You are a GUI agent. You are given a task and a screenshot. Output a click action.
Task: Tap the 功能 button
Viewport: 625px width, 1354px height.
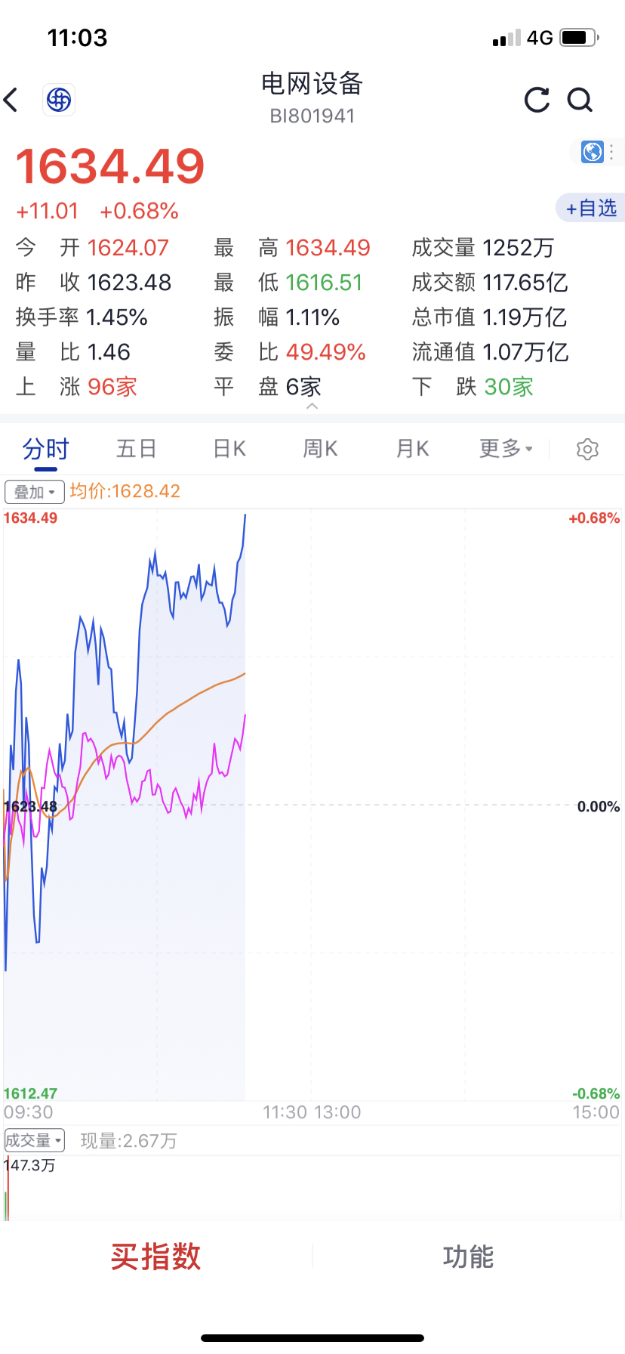[468, 1257]
